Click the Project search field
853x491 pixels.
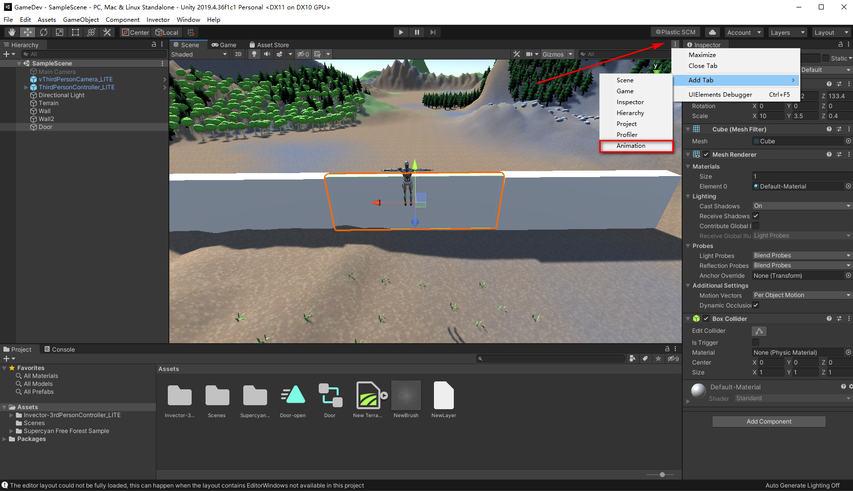[x=550, y=359]
